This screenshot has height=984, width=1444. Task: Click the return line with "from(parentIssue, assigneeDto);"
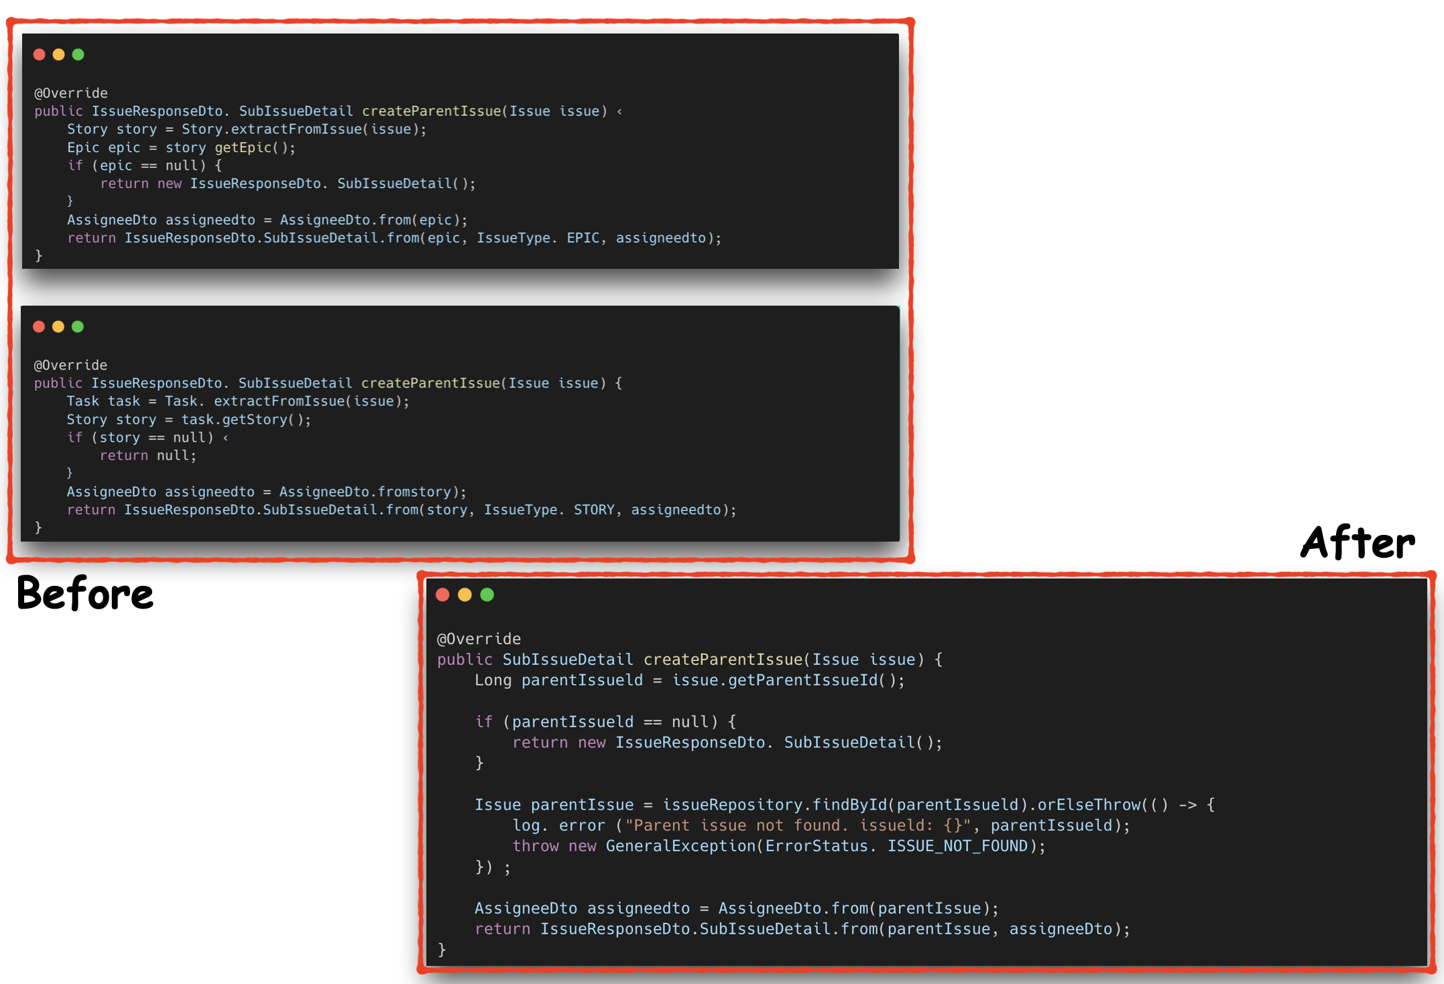click(x=802, y=929)
